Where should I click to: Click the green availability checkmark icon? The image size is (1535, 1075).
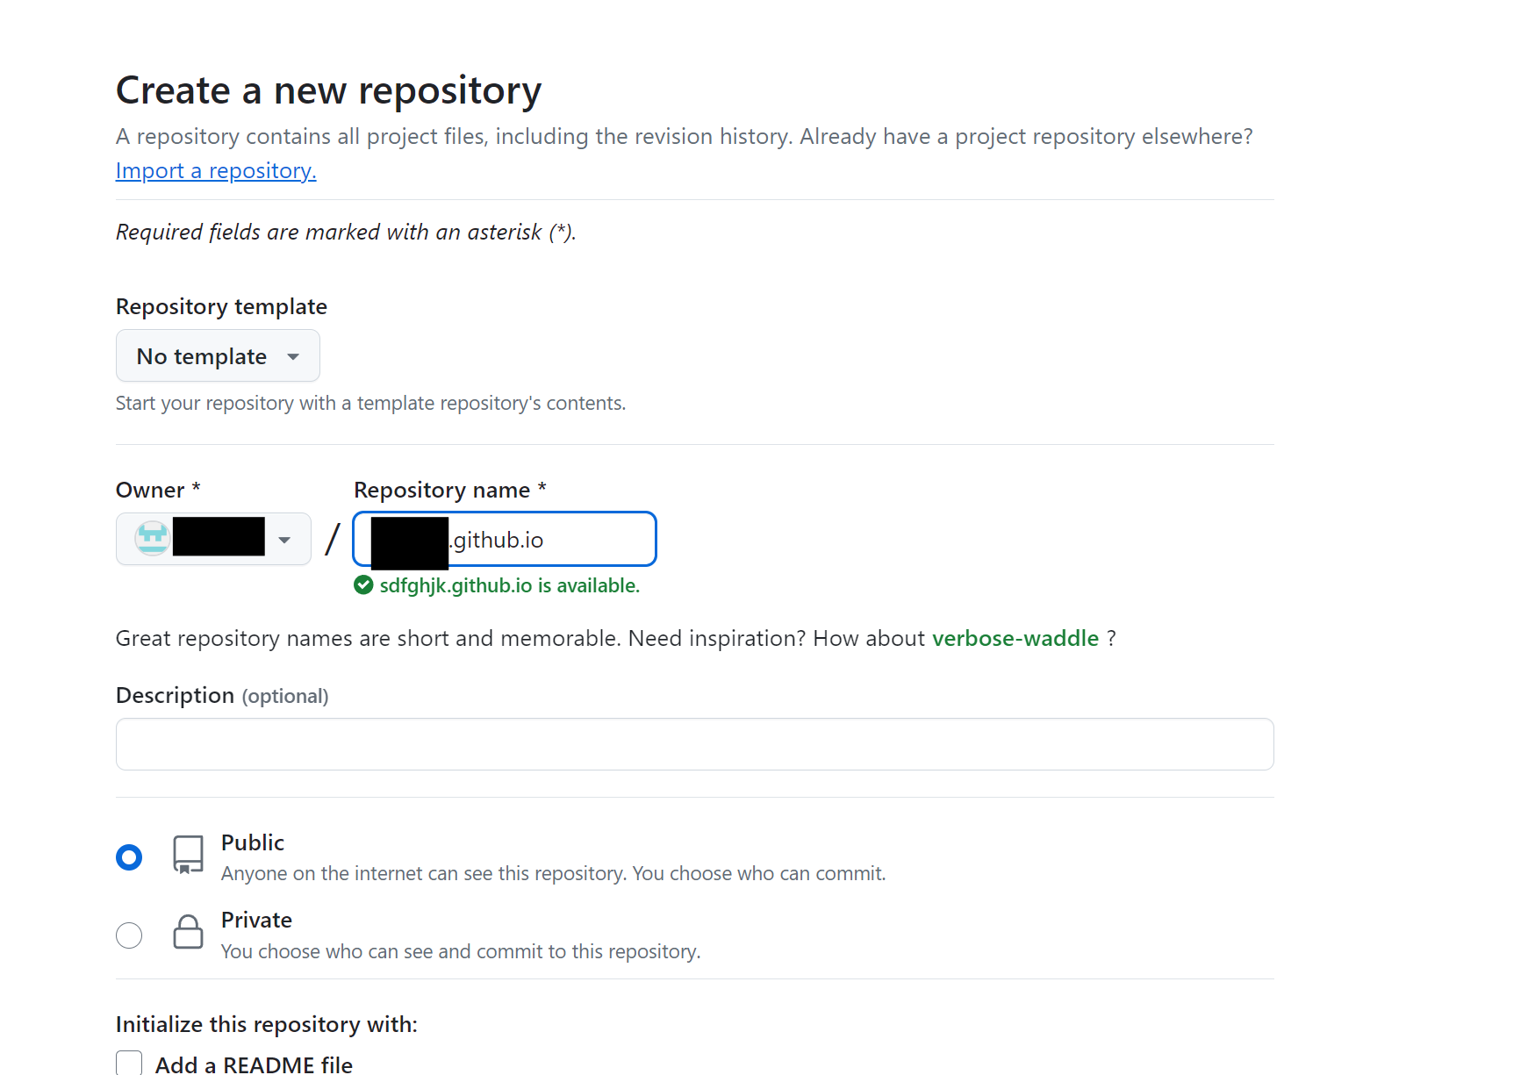(363, 585)
